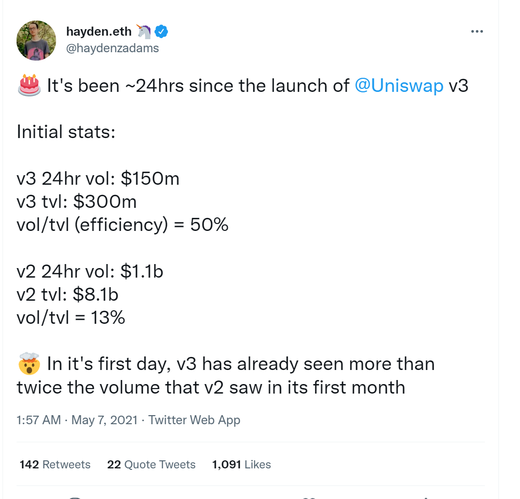Open hayden.eth's profile picture
The width and height of the screenshot is (520, 499).
tap(36, 40)
